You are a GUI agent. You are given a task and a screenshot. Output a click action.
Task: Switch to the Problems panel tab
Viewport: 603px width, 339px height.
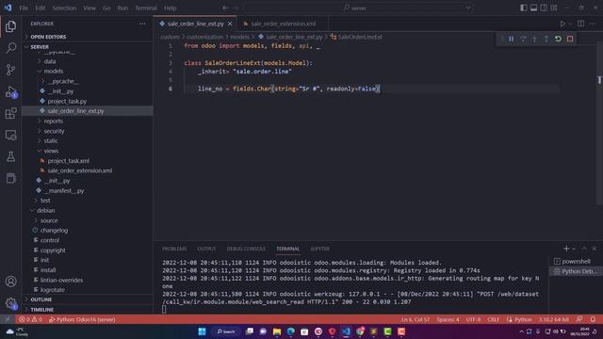tap(174, 249)
